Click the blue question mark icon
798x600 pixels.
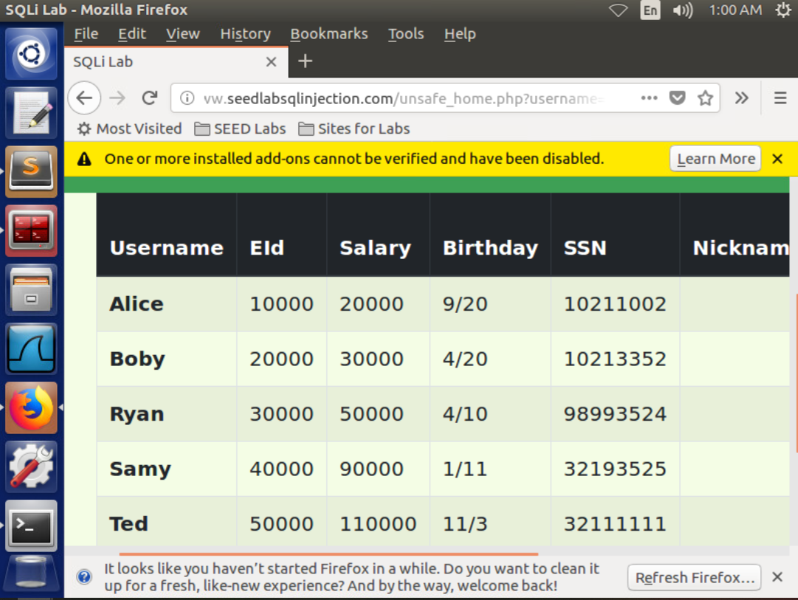click(84, 576)
